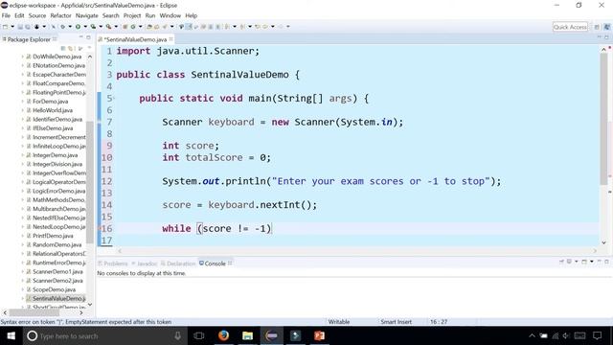Click the External Tools toolbar icon
This screenshot has width=613, height=345.
[108, 27]
